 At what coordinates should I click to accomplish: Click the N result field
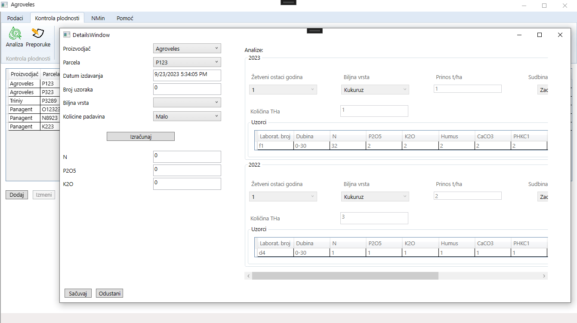tap(187, 156)
